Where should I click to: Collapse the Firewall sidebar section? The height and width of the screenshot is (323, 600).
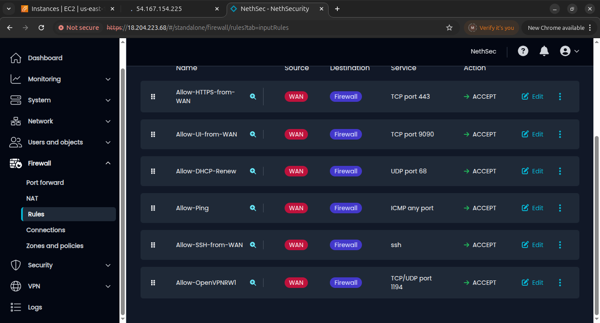61,163
